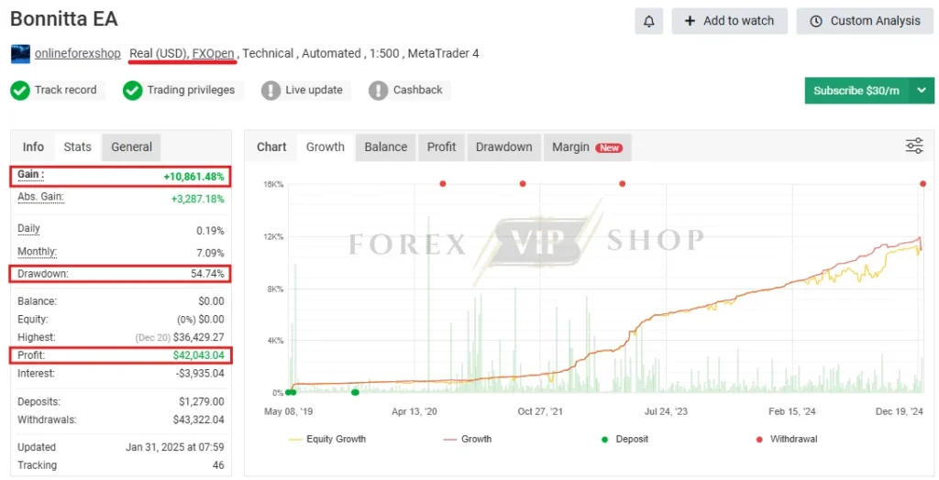Click the -$3,935.04 interest value
The image size is (939, 480).
200,373
